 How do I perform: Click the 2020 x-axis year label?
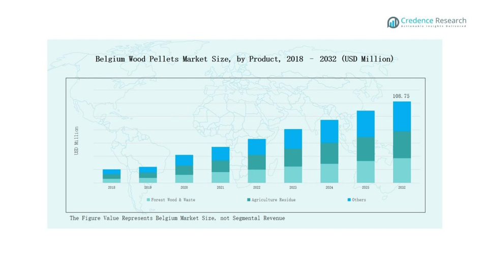[184, 187]
